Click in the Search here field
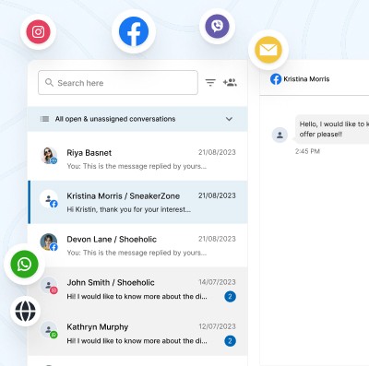369x366 pixels. pos(118,82)
